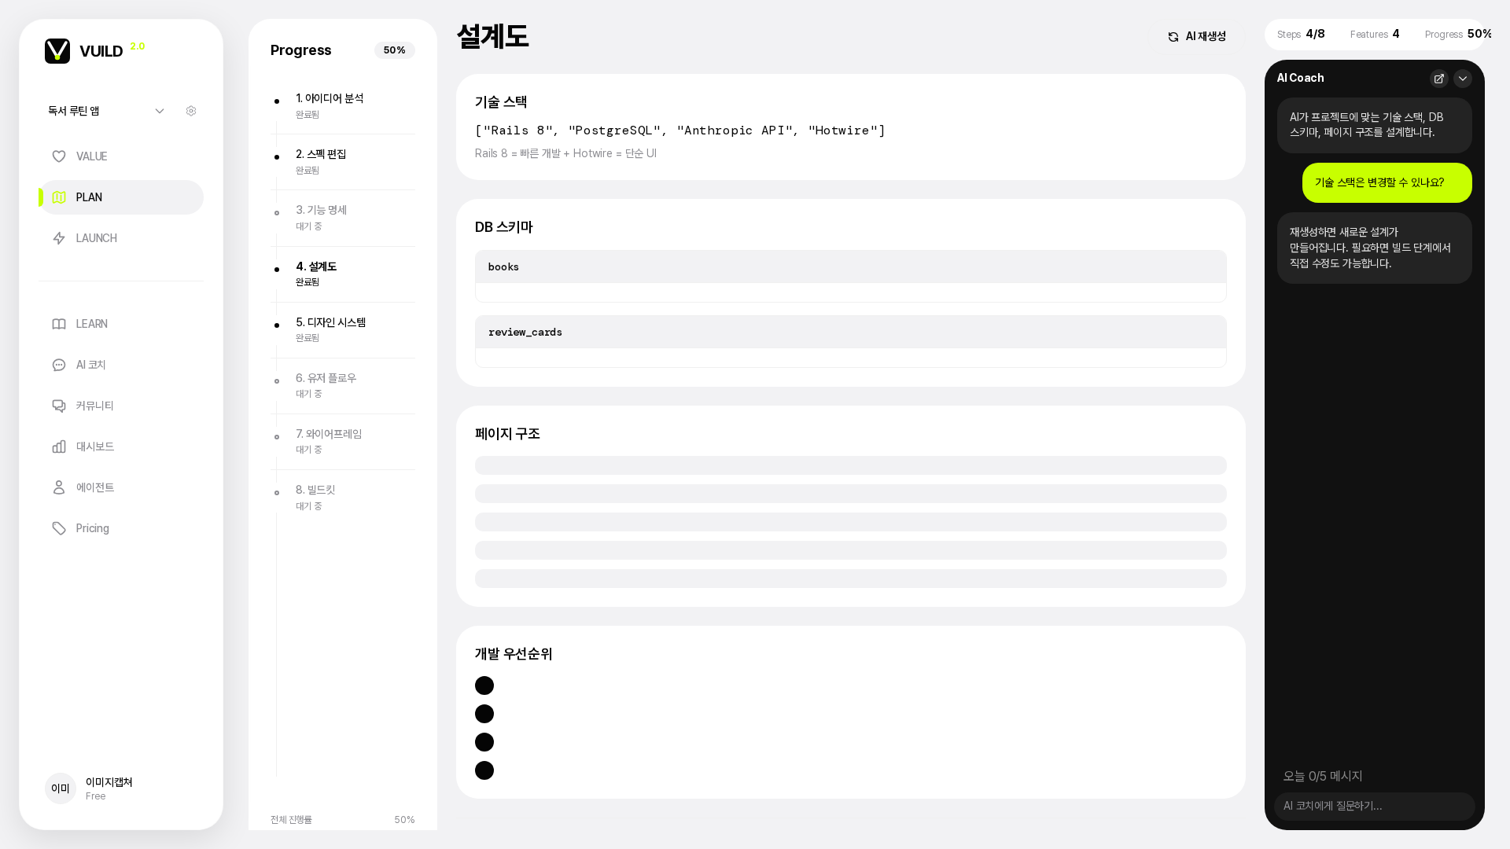Click the 설계도 page heading
The height and width of the screenshot is (849, 1510).
click(492, 36)
